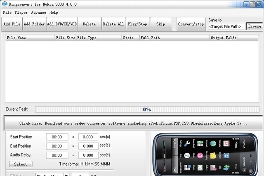The height and width of the screenshot is (176, 264).
Task: Click the Audio Delay seconds field
Action: click(x=88, y=155)
